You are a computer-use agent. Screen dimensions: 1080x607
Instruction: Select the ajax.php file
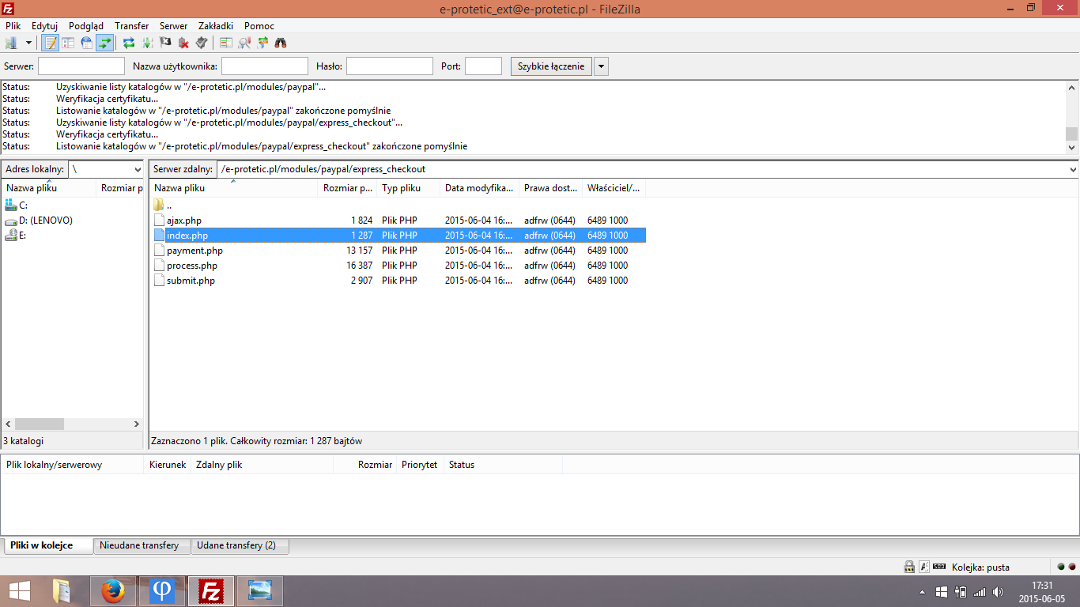(x=399, y=221)
